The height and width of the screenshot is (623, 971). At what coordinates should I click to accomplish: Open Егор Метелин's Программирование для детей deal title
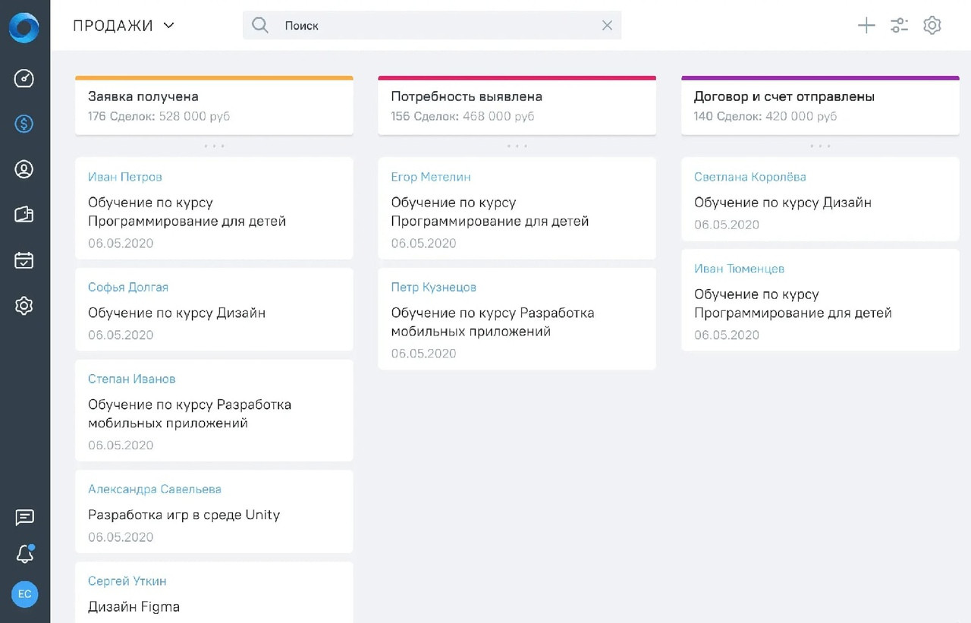(x=490, y=212)
